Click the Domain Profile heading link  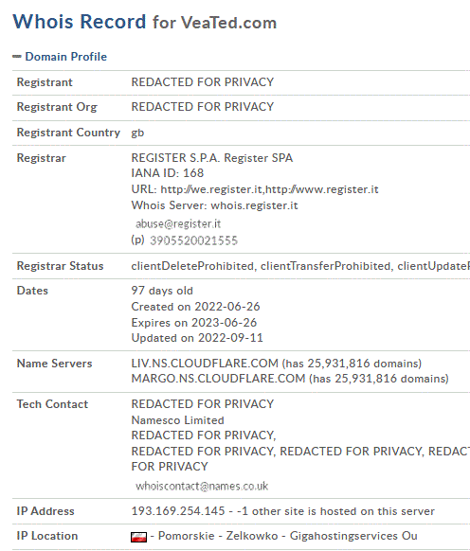coord(65,57)
